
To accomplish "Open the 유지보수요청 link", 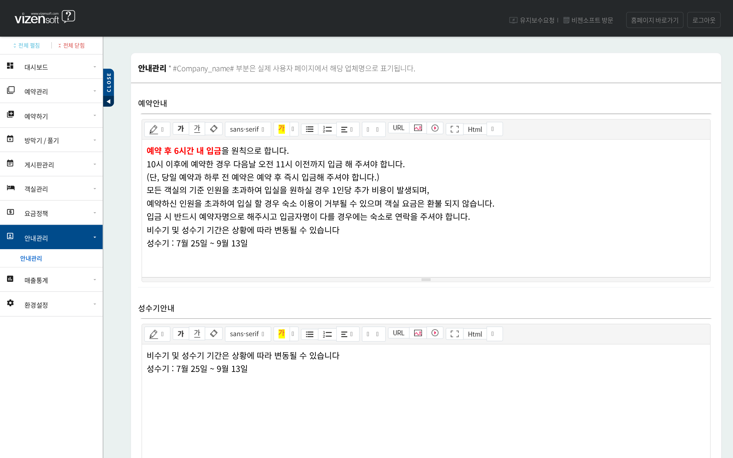I will [x=532, y=20].
